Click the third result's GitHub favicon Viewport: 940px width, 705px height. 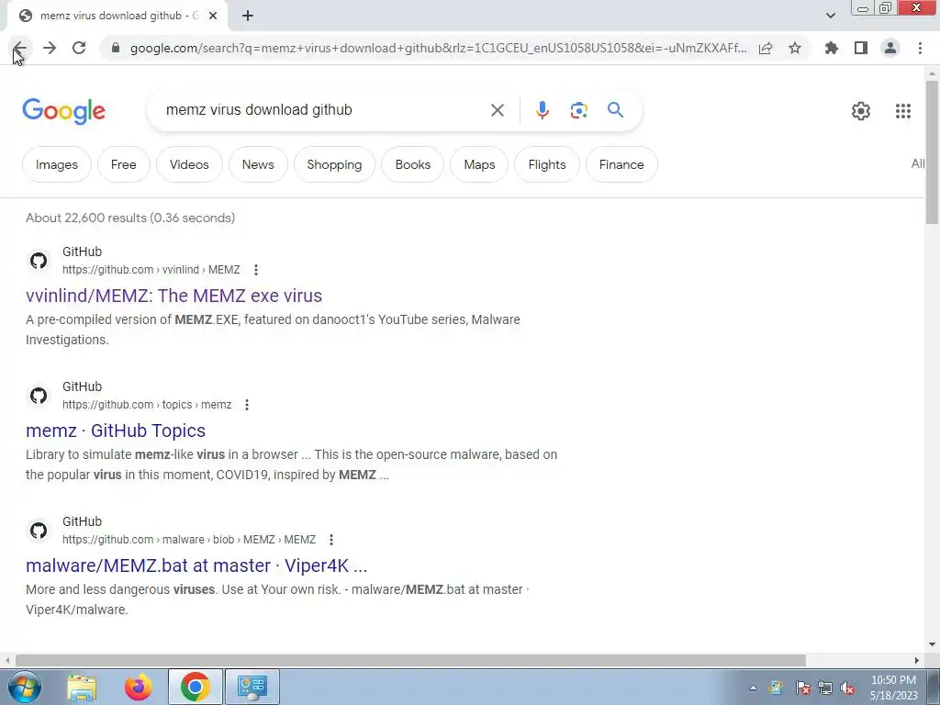(39, 531)
